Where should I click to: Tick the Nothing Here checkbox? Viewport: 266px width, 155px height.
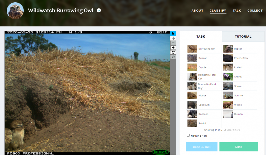[188, 135]
